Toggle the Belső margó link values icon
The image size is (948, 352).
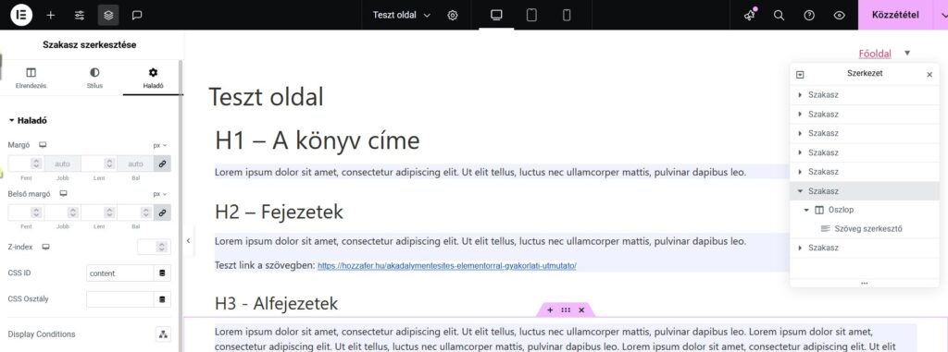(162, 212)
